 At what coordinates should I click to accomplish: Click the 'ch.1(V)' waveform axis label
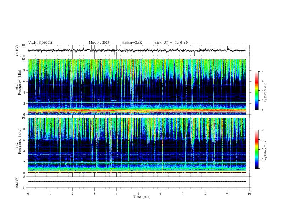click(17, 50)
